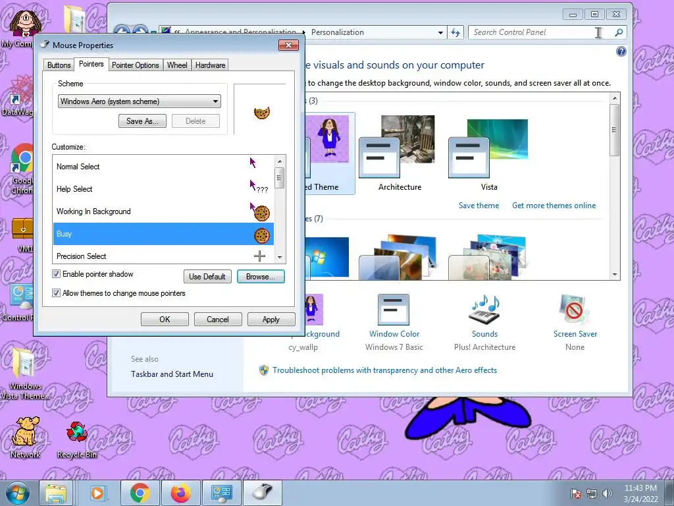Apply the mouse pointer changes

click(x=271, y=320)
